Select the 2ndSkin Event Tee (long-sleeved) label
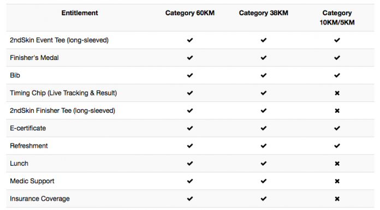The width and height of the screenshot is (380, 210). click(x=59, y=40)
